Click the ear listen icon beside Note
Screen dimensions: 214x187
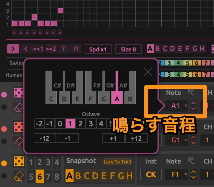[191, 92]
